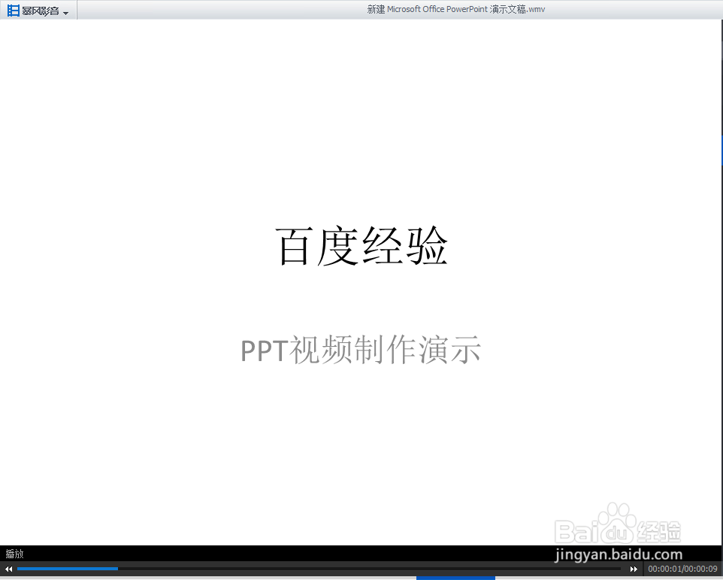Viewport: 723px width, 580px height.
Task: Select the rewind icon on the playback bar
Action: (x=8, y=569)
